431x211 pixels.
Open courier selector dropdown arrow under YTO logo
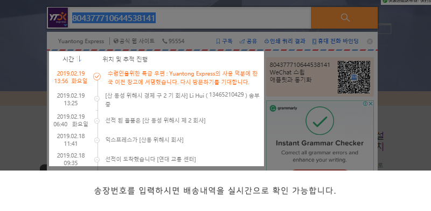point(65,25)
